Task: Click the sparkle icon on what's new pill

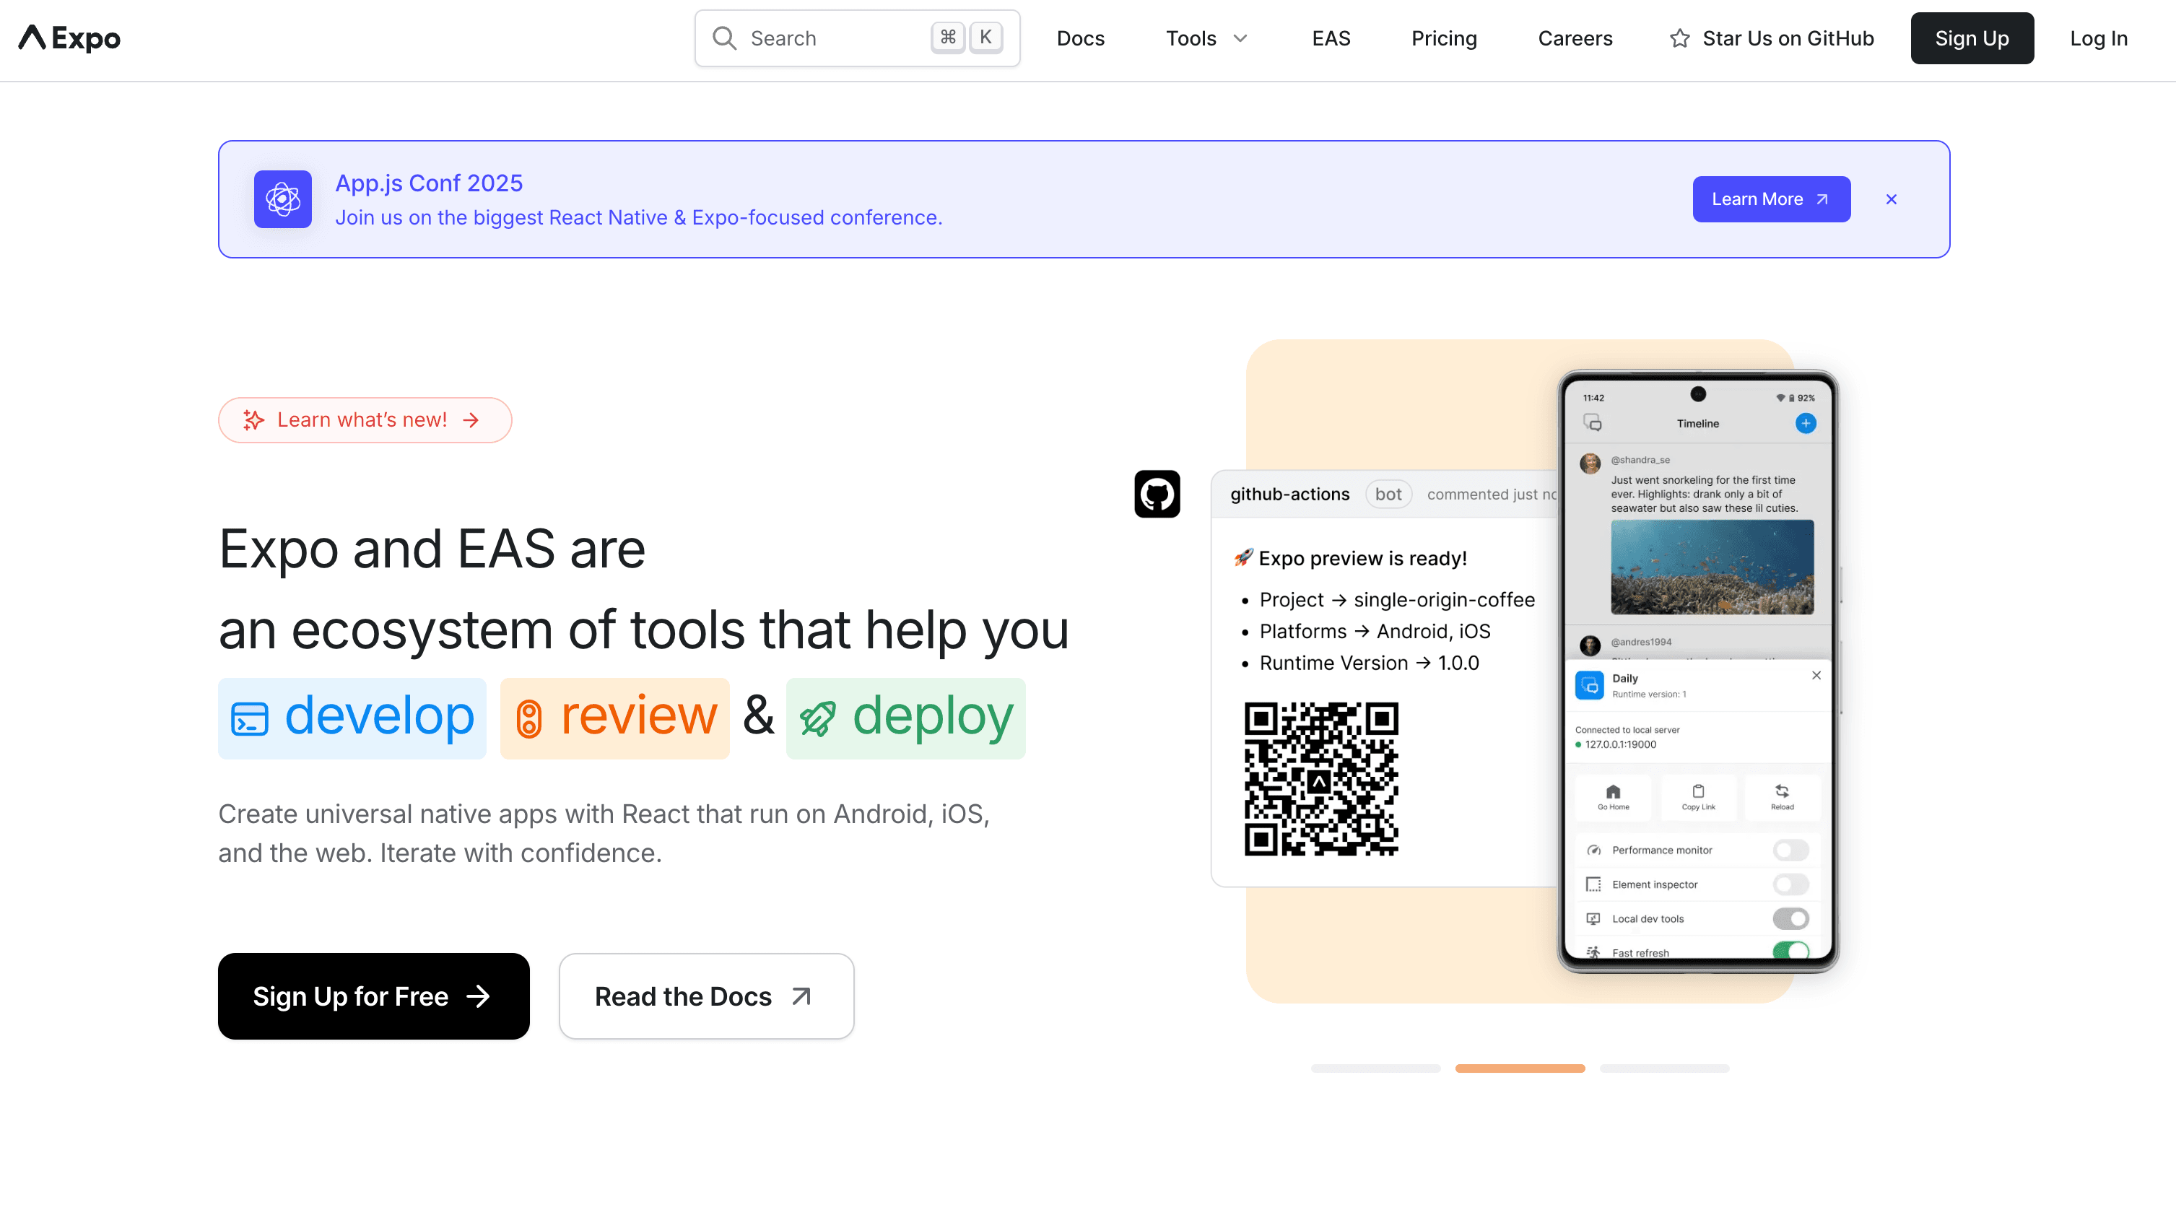Action: click(x=253, y=420)
